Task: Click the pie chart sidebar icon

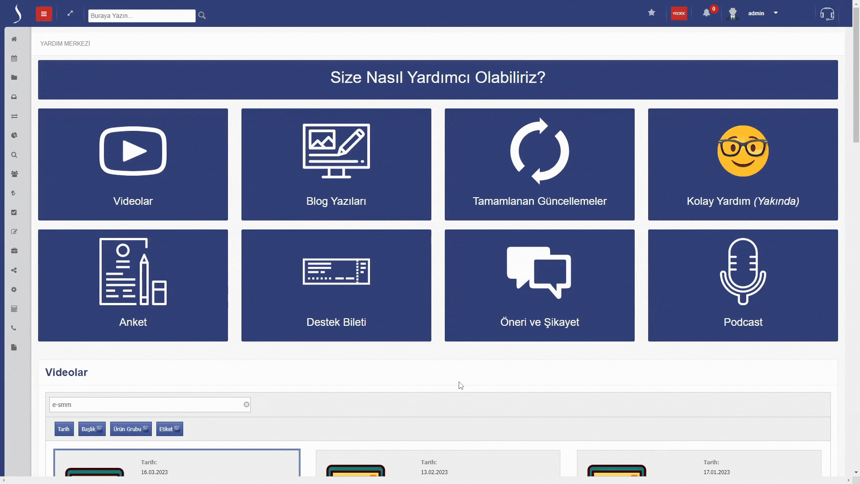Action: [x=14, y=135]
